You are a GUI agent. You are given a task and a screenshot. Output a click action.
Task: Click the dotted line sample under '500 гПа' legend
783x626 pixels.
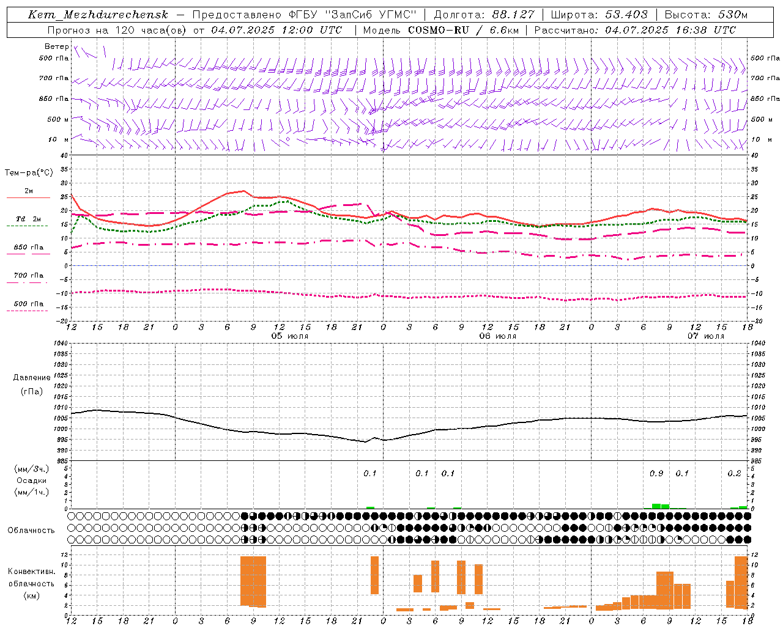(x=27, y=311)
